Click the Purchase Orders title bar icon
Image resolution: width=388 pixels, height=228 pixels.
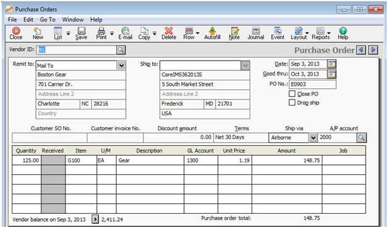pos(9,9)
